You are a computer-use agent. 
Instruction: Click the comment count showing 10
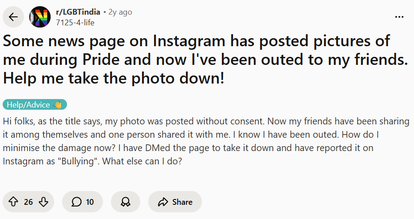pos(90,202)
